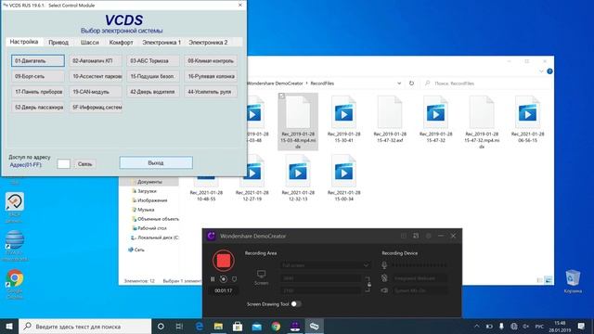Select the 17-Панель приборов module
The height and width of the screenshot is (334, 594).
(x=38, y=92)
